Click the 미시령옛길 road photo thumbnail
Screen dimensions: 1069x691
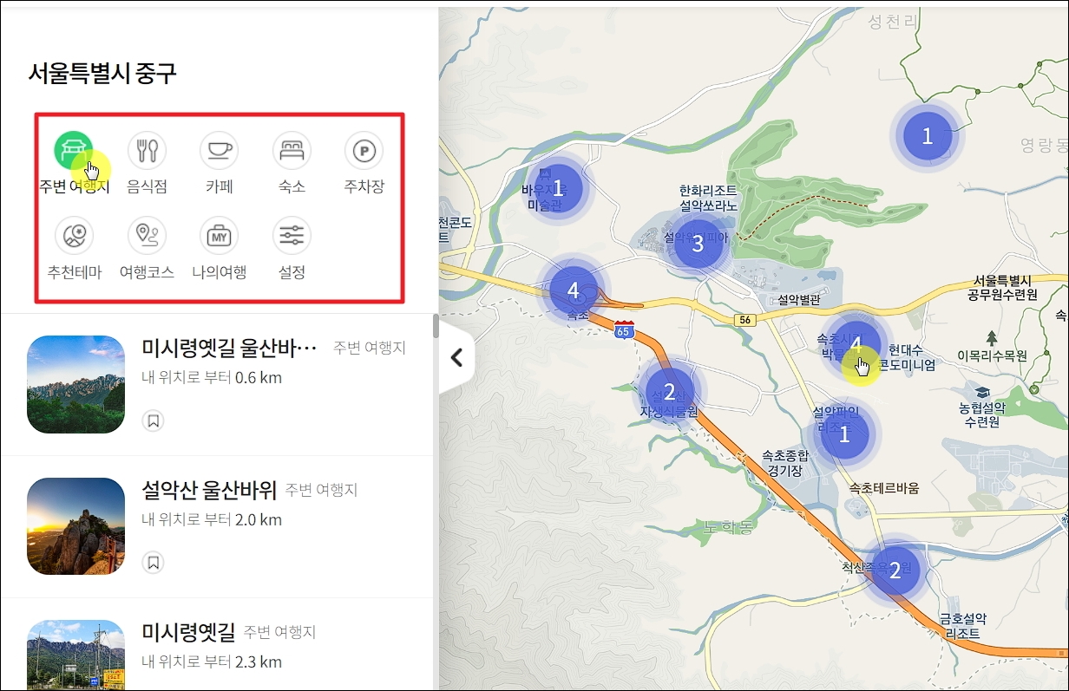[x=75, y=655]
